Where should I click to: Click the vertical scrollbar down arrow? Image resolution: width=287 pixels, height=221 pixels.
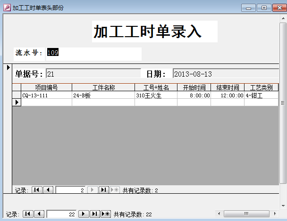283,205
